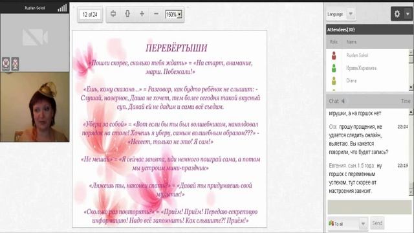Open the settings gear icon
The image size is (414, 233).
(397, 14)
